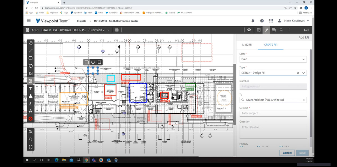Click the red color indicator tool

[x=31, y=119]
